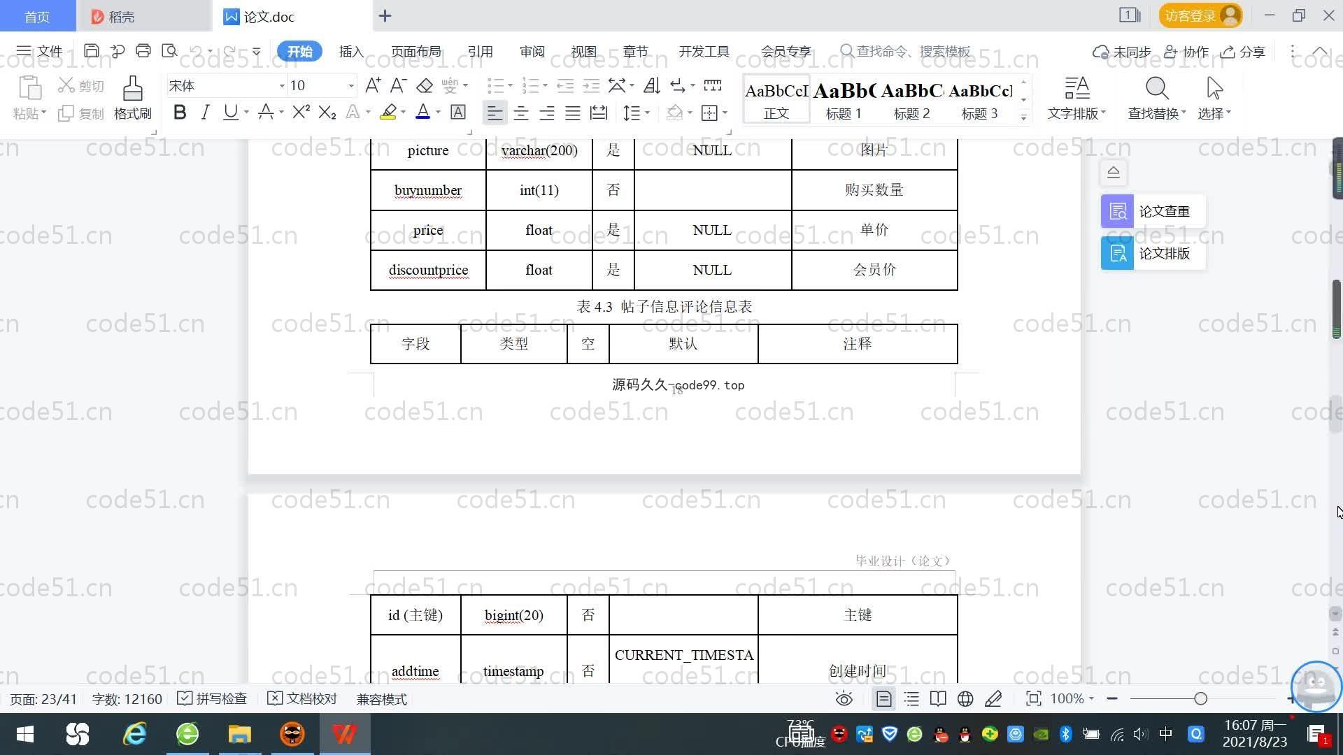
Task: Open Thesis Layout (论文排版) side panel
Action: click(1153, 253)
